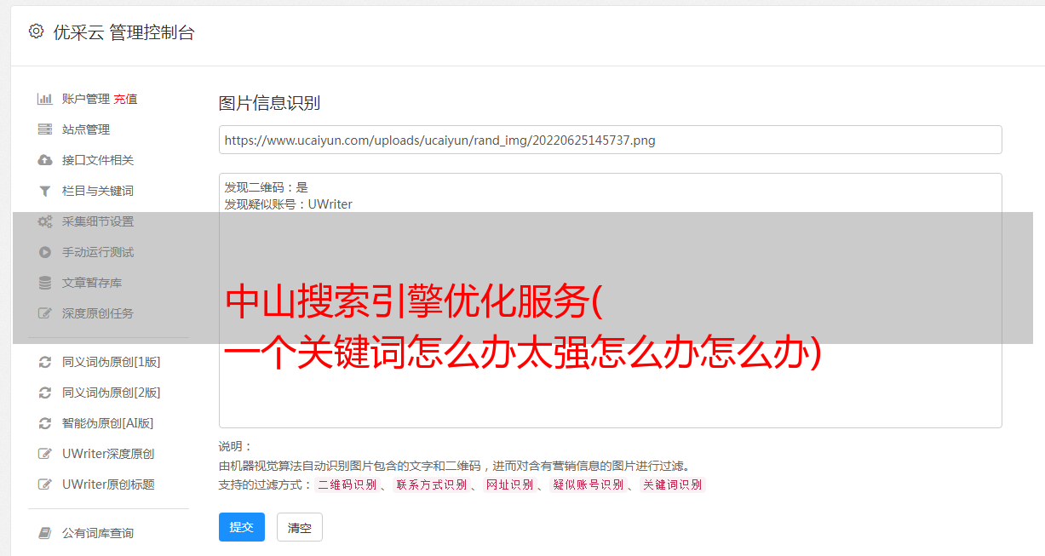The width and height of the screenshot is (1045, 556).
Task: Click the 二维码识别 filter tag
Action: [347, 484]
